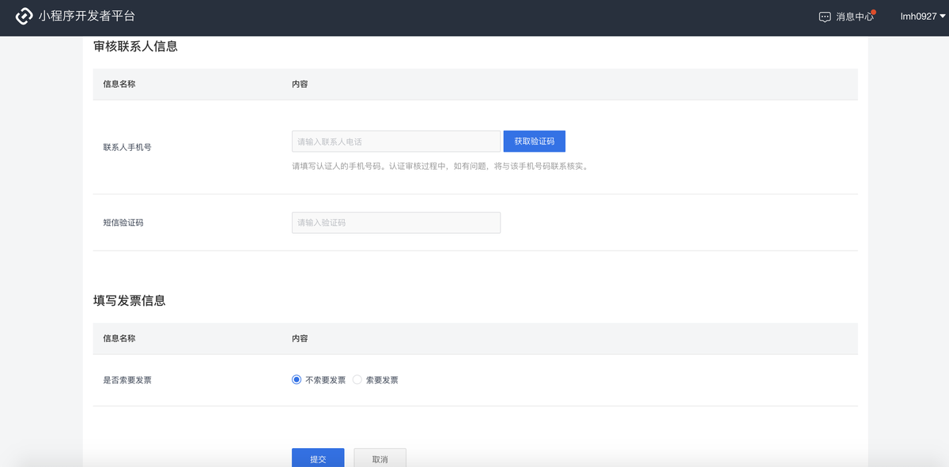Cancel the form using the 取消 button

(x=380, y=458)
